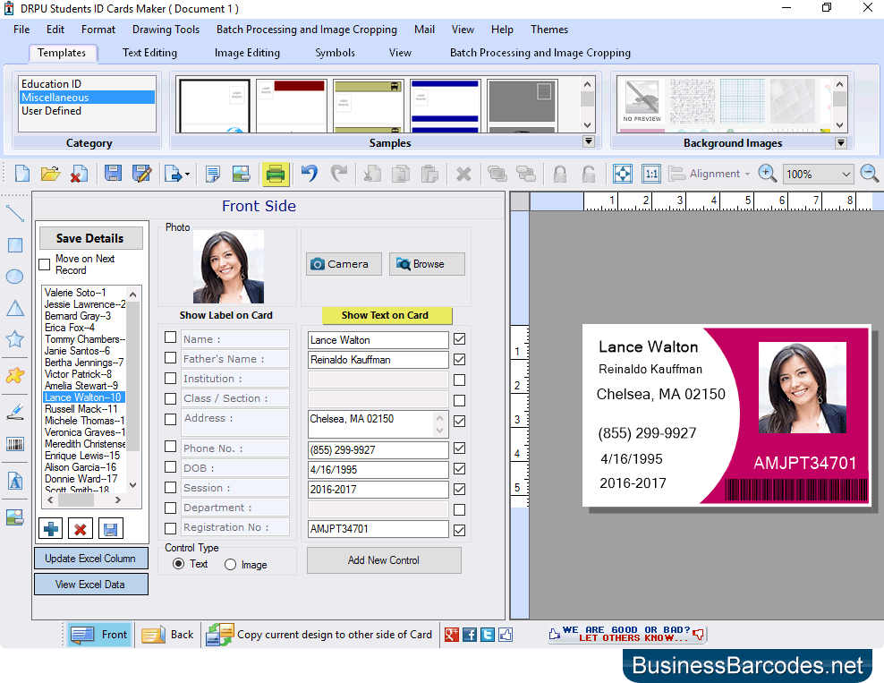Open the zoom 100% dropdown
884x683 pixels.
point(846,175)
